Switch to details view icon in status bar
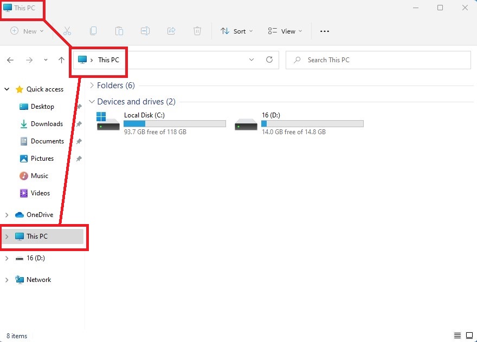Image resolution: width=477 pixels, height=342 pixels. point(457,336)
